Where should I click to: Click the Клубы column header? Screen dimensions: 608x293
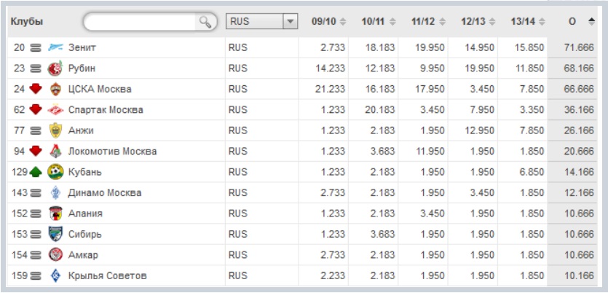point(27,22)
